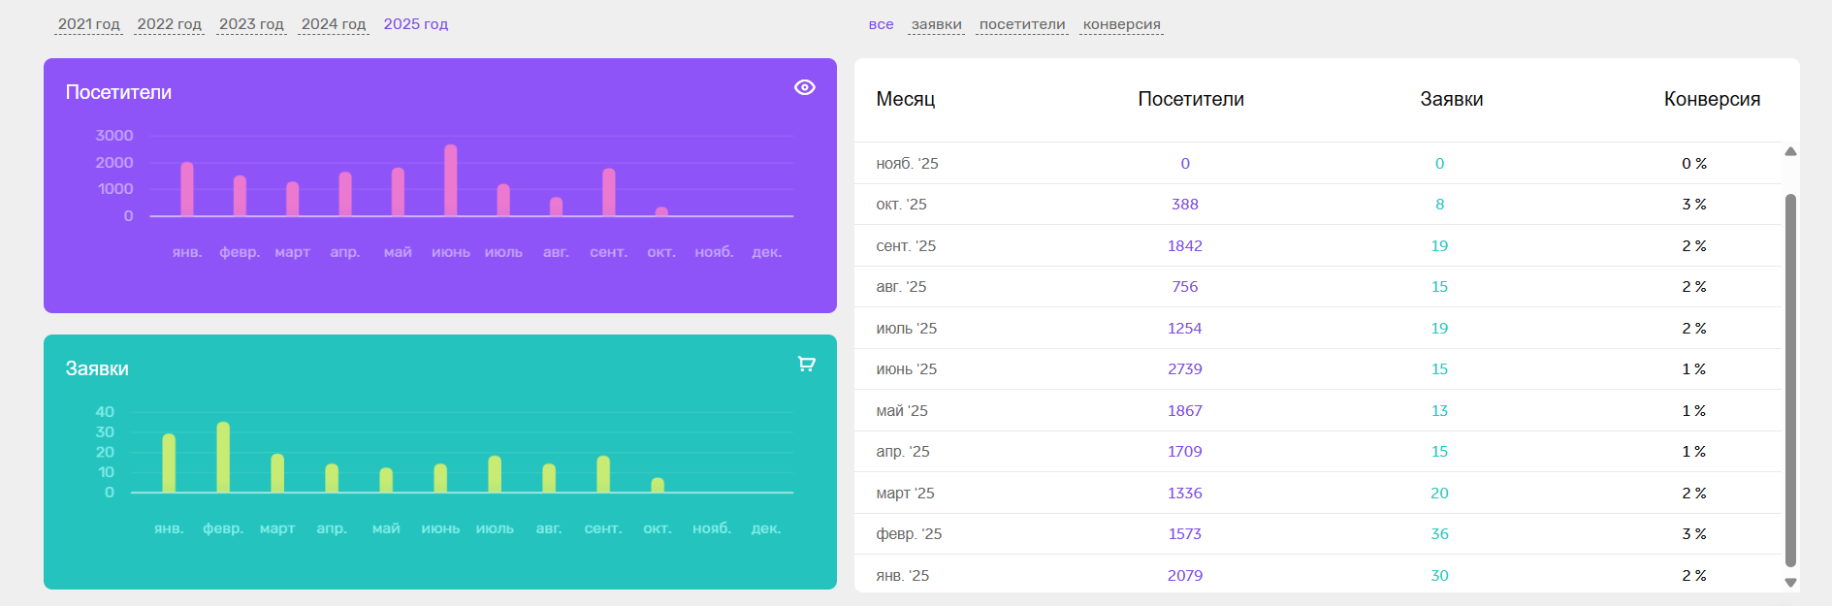The width and height of the screenshot is (1832, 606).
Task: Click the June bar in the Посетители chart
Action: click(450, 181)
